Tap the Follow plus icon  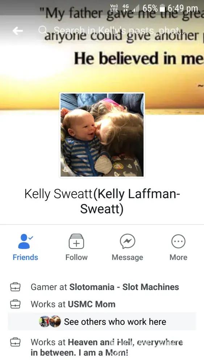(76, 241)
